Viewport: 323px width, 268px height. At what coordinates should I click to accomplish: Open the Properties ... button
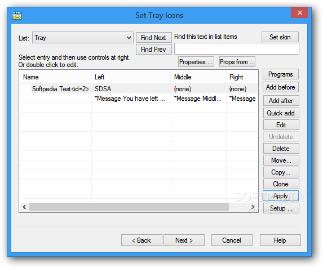pyautogui.click(x=196, y=62)
